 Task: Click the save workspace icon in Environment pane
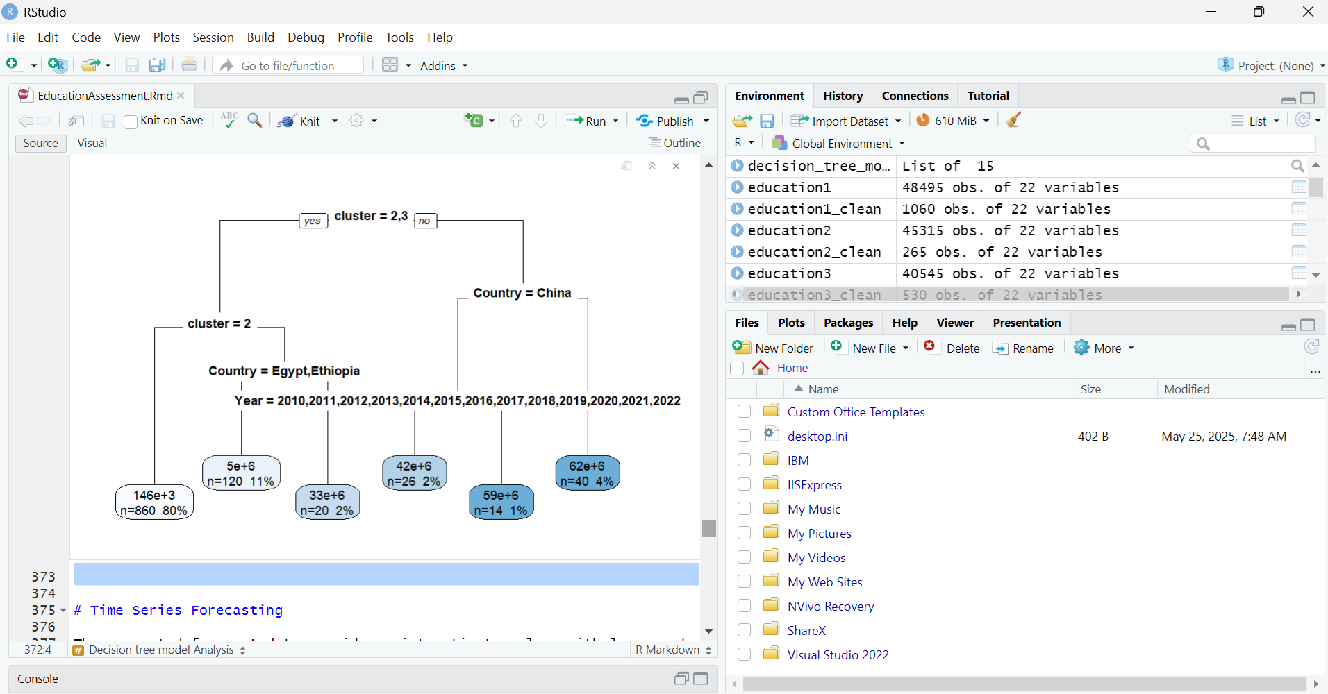pyautogui.click(x=767, y=121)
